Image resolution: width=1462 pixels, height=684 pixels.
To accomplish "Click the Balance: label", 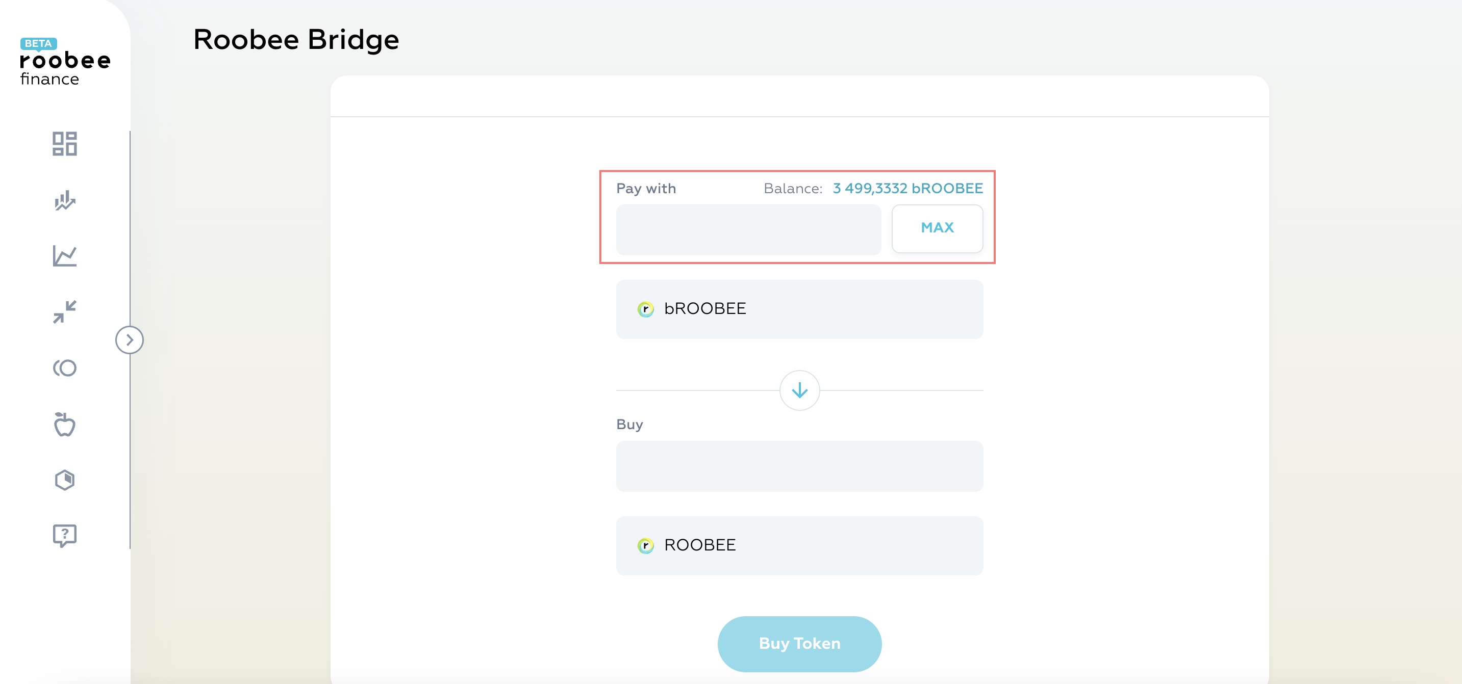I will pyautogui.click(x=793, y=188).
